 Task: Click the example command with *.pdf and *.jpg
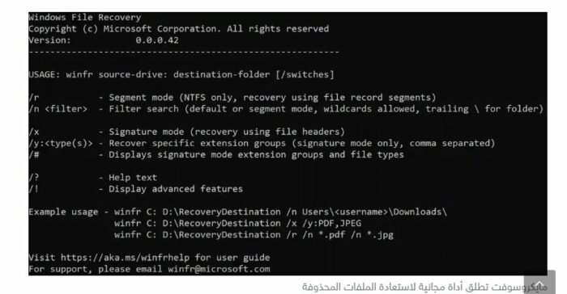point(254,235)
